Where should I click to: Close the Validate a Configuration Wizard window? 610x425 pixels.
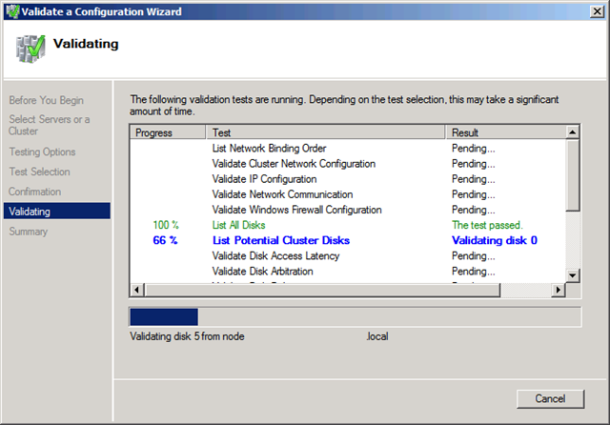pos(597,11)
